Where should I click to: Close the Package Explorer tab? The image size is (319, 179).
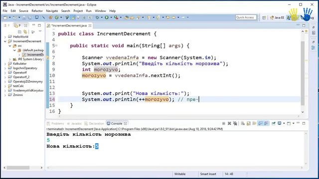point(25,25)
